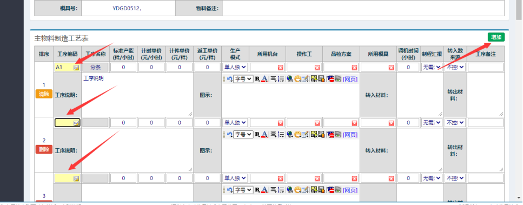The image size is (523, 205).
Task: Clear row 1 所用机台 with red X
Action: pyautogui.click(x=280, y=68)
